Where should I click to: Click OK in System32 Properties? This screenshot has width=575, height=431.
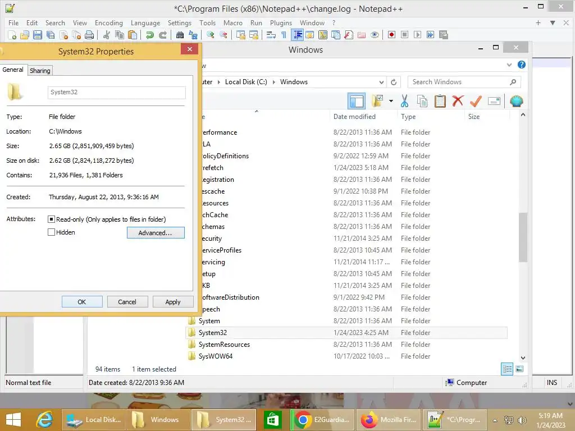click(82, 301)
